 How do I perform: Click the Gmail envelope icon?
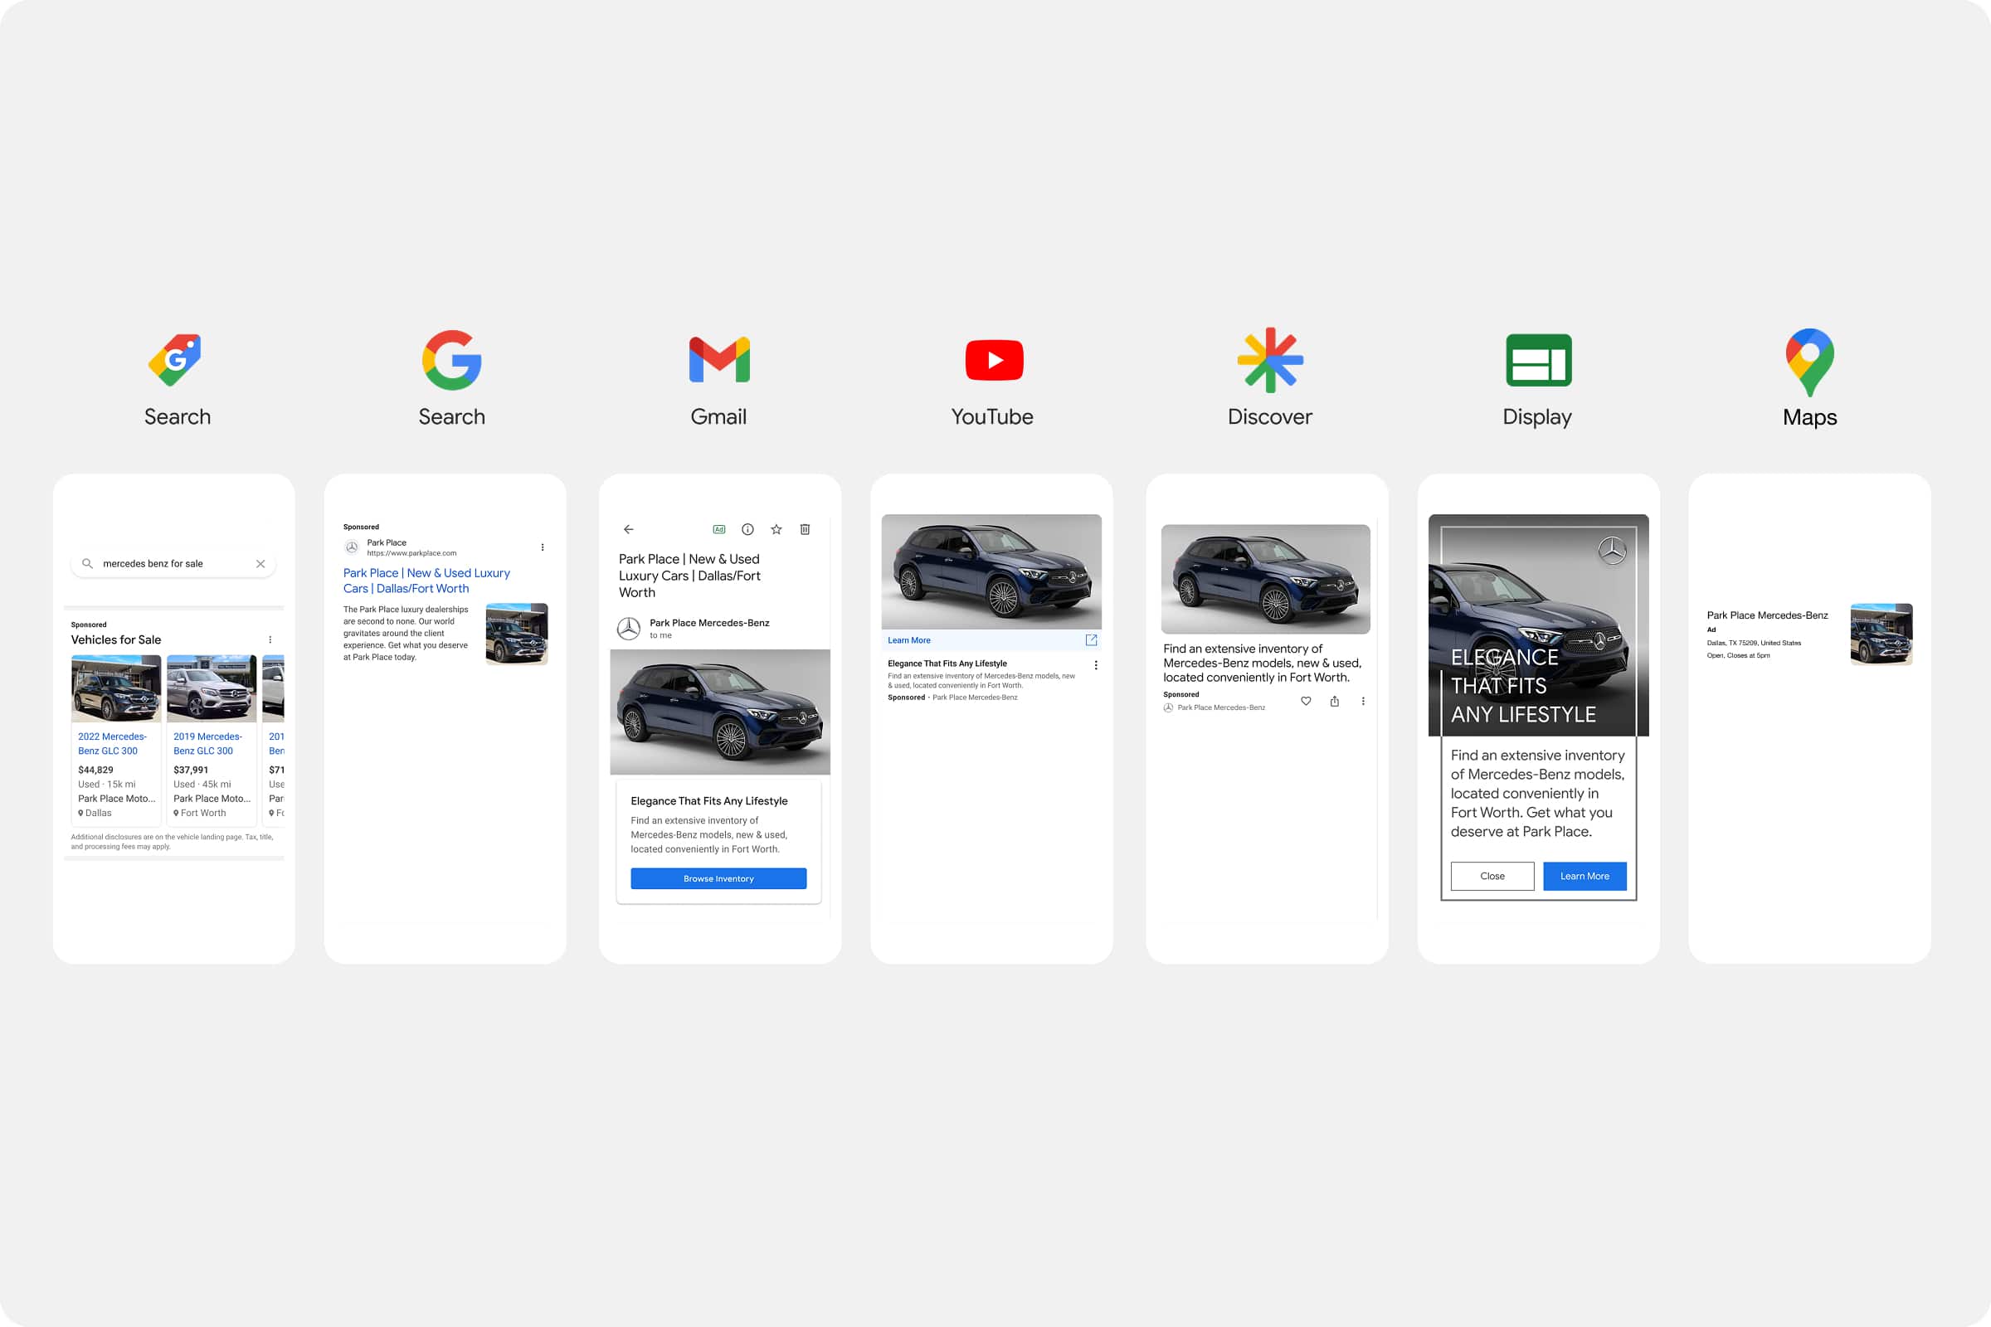[x=718, y=361]
